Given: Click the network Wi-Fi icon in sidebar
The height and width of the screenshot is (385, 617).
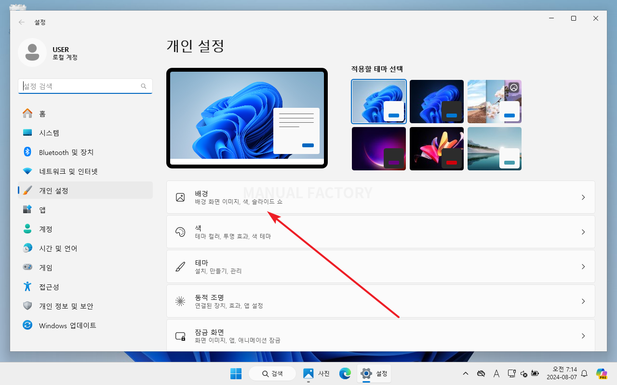Looking at the screenshot, I should (27, 171).
